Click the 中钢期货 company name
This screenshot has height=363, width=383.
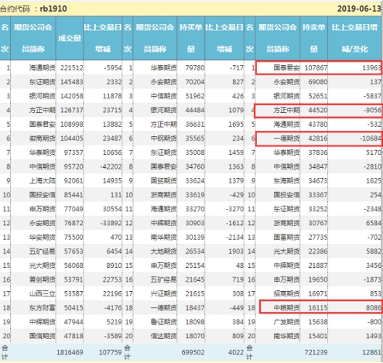164,139
